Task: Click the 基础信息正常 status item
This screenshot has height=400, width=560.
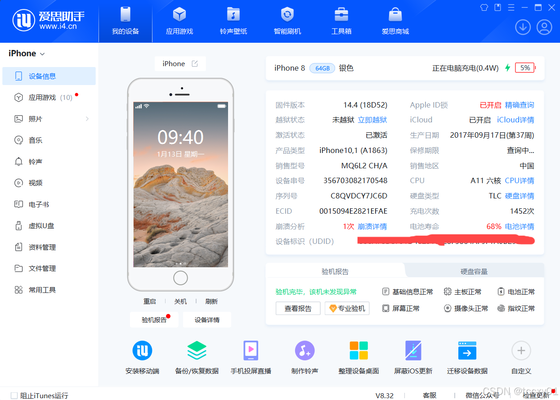Action: (x=408, y=292)
